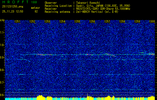This screenshot has width=157, height=100.
Task: Click the 1259 time marker
Action: 137,21
